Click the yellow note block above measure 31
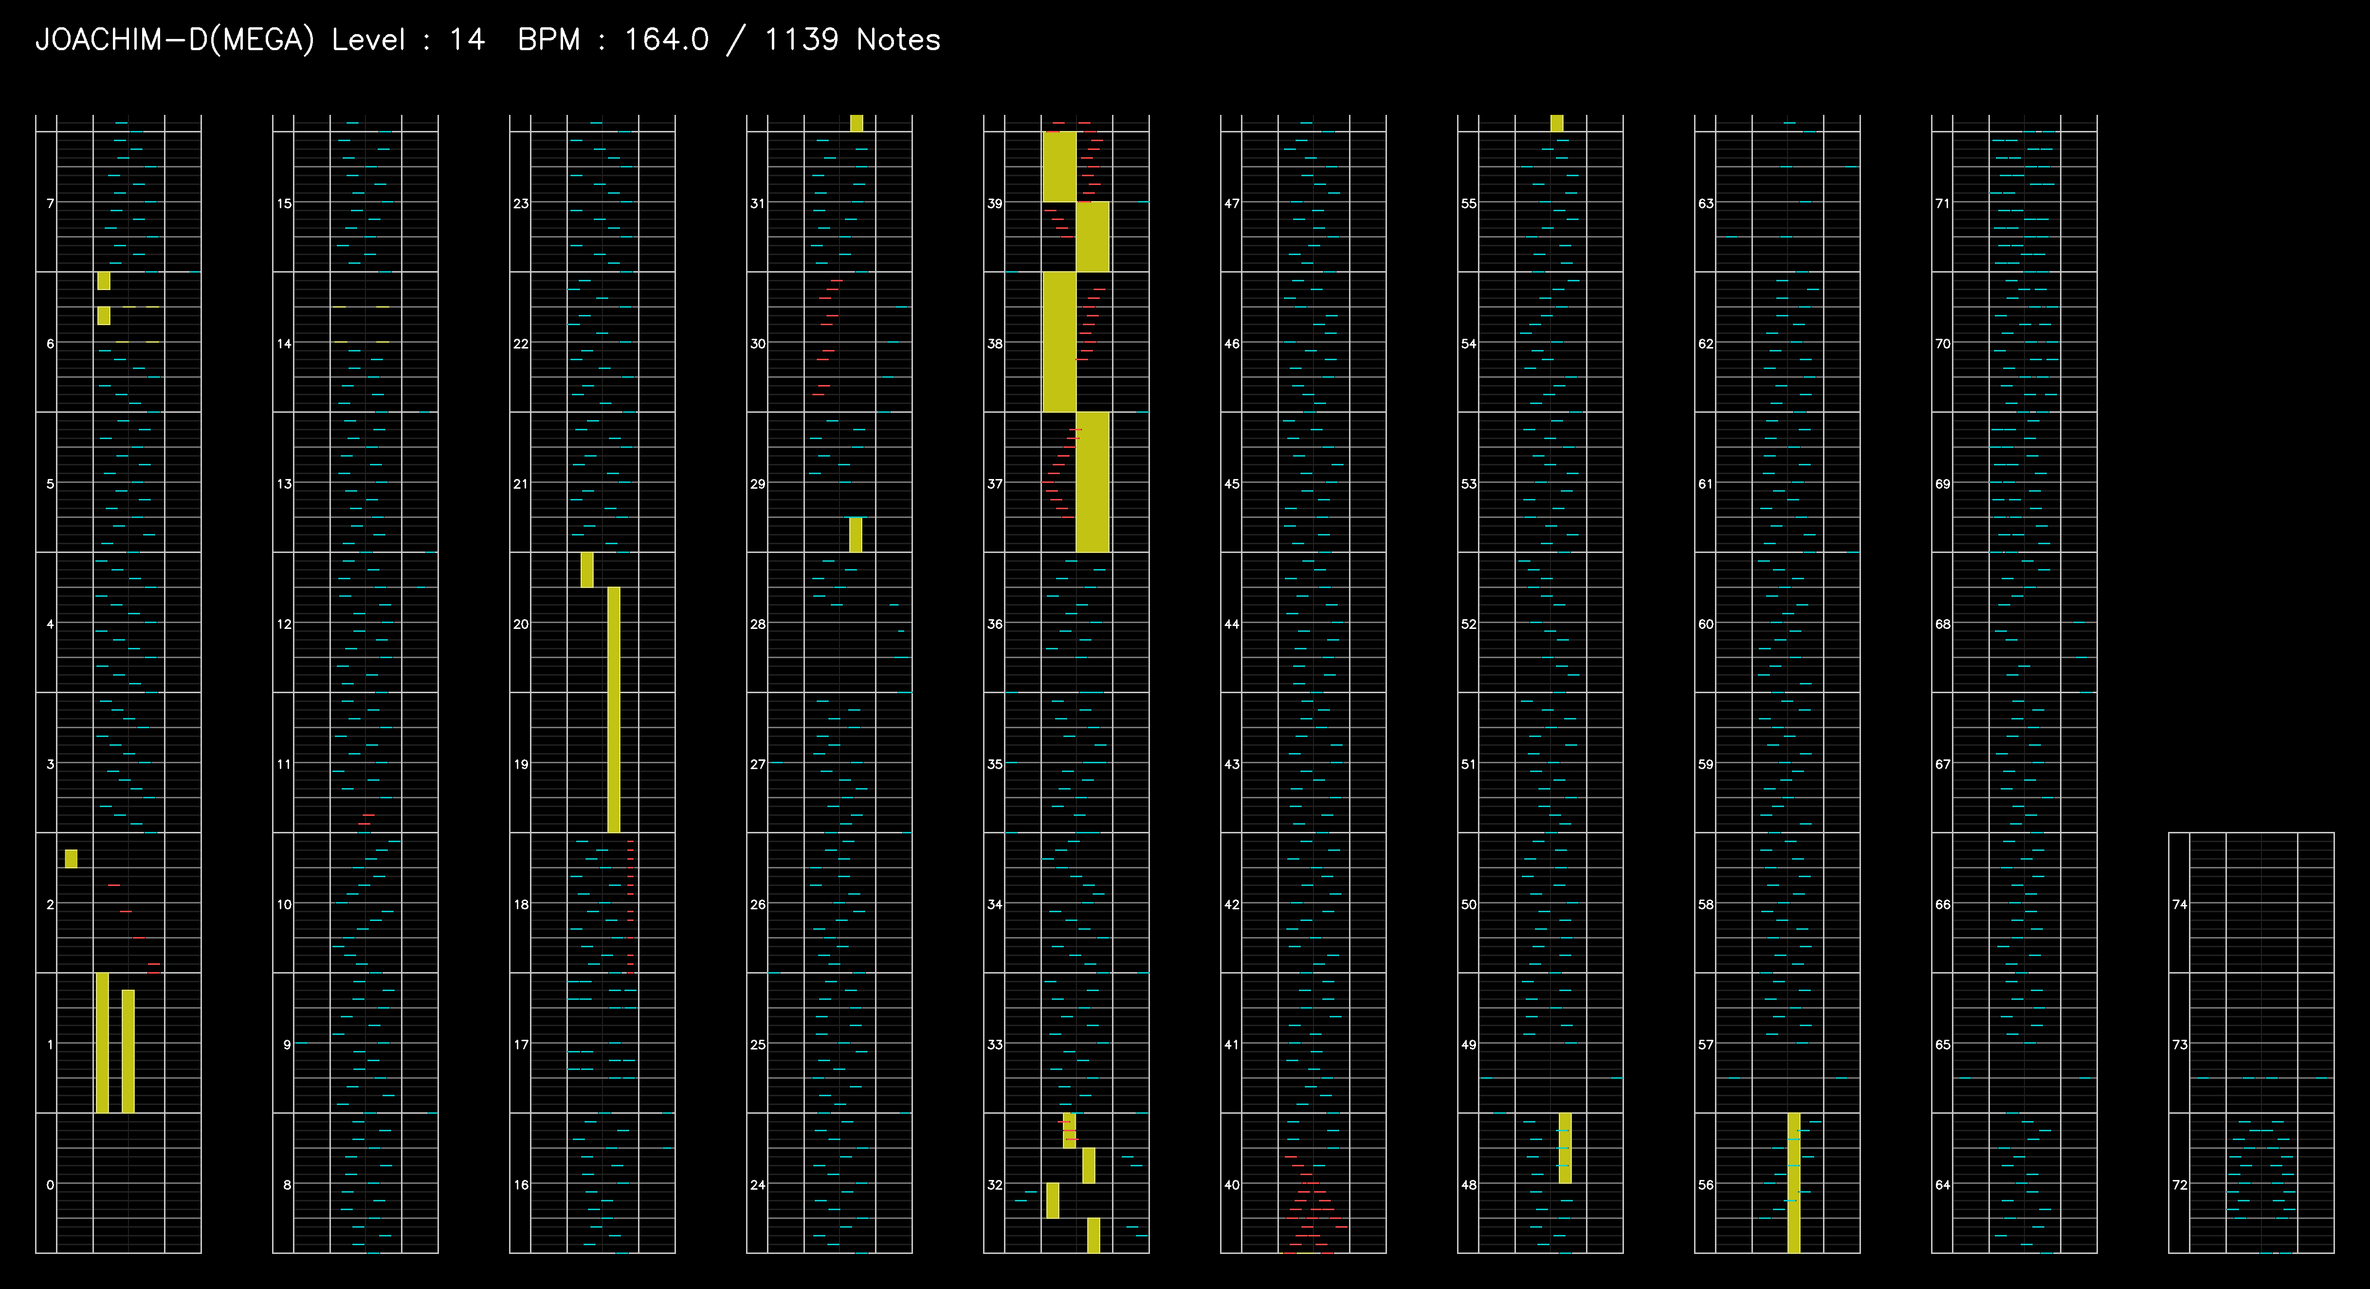This screenshot has width=2370, height=1289. click(x=857, y=123)
